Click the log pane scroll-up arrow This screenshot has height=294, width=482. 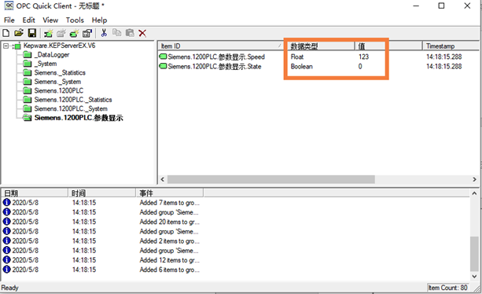474,193
